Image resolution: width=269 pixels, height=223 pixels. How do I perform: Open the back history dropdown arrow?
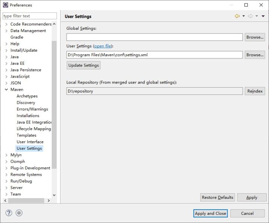244,16
